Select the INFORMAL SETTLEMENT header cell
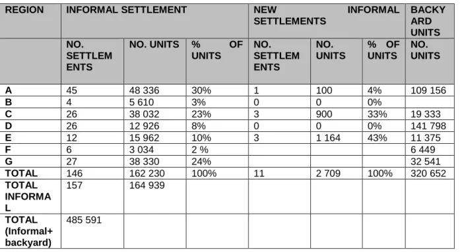The height and width of the screenshot is (252, 464). coord(154,20)
